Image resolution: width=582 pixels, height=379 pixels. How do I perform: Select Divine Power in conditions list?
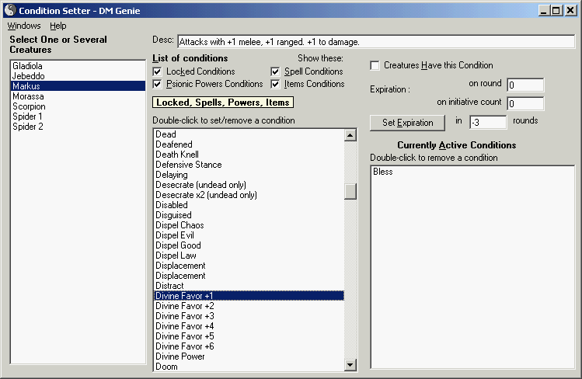180,356
